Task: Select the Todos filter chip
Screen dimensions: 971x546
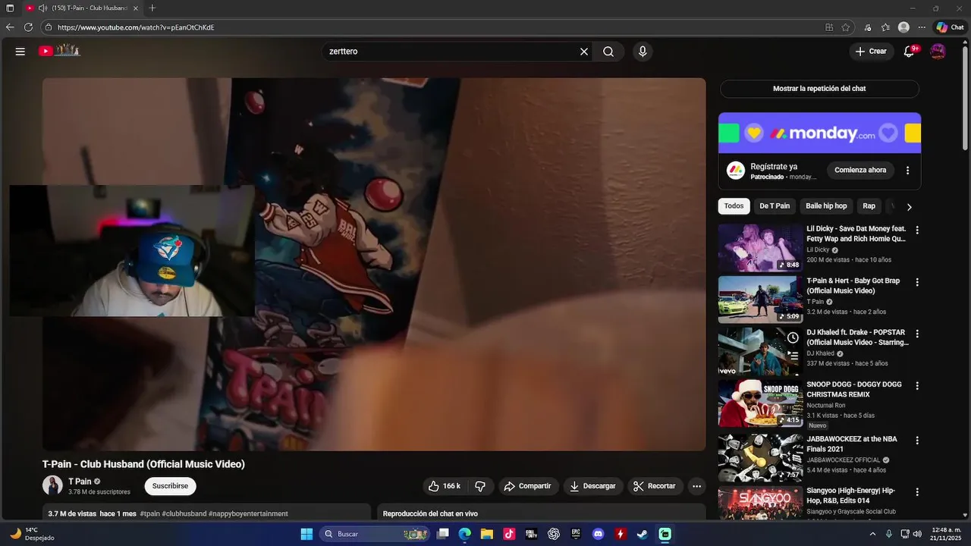Action: pyautogui.click(x=734, y=206)
